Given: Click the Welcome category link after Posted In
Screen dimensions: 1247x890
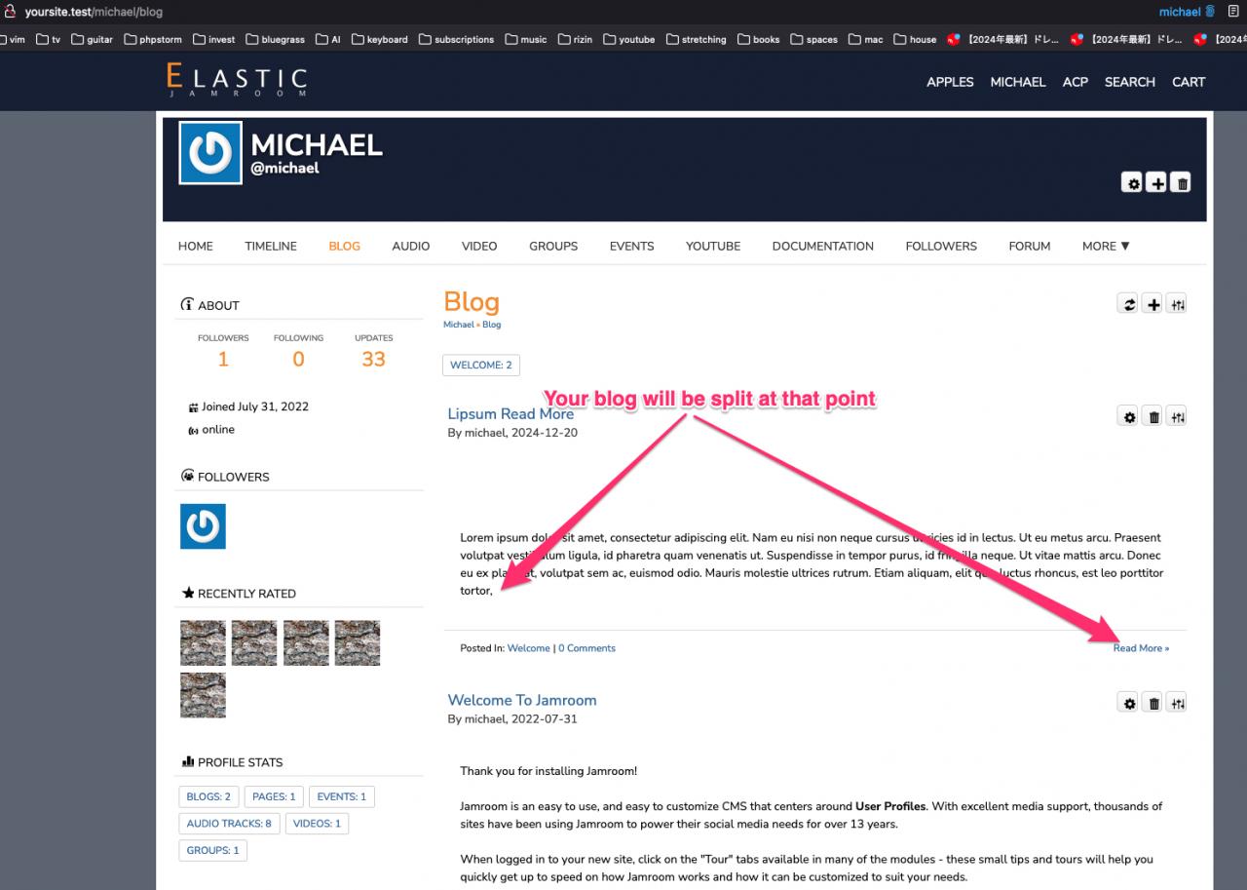Looking at the screenshot, I should [529, 648].
